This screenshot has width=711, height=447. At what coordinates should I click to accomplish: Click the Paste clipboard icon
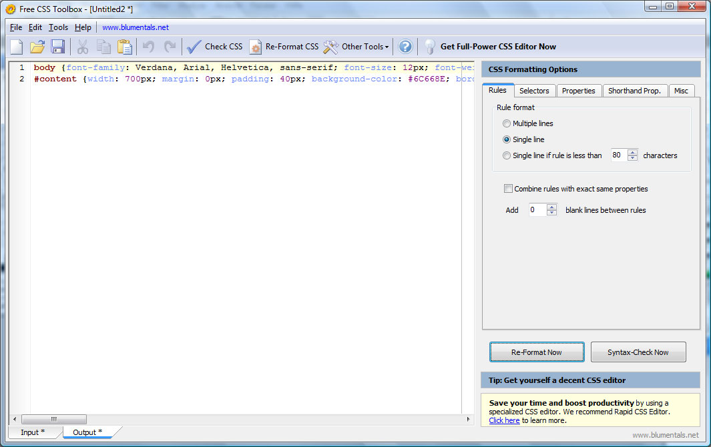click(124, 47)
